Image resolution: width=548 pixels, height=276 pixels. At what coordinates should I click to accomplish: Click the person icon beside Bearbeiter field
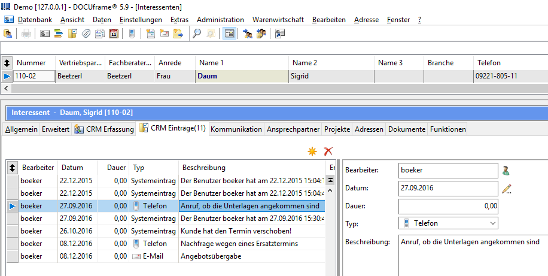506,171
